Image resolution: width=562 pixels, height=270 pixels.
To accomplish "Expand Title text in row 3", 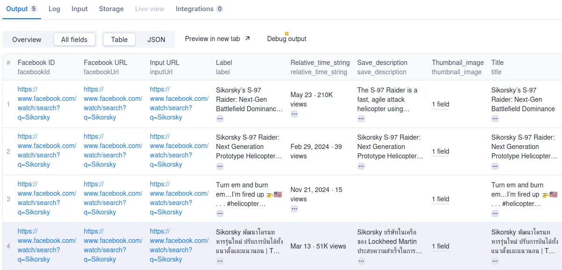I will click(495, 213).
